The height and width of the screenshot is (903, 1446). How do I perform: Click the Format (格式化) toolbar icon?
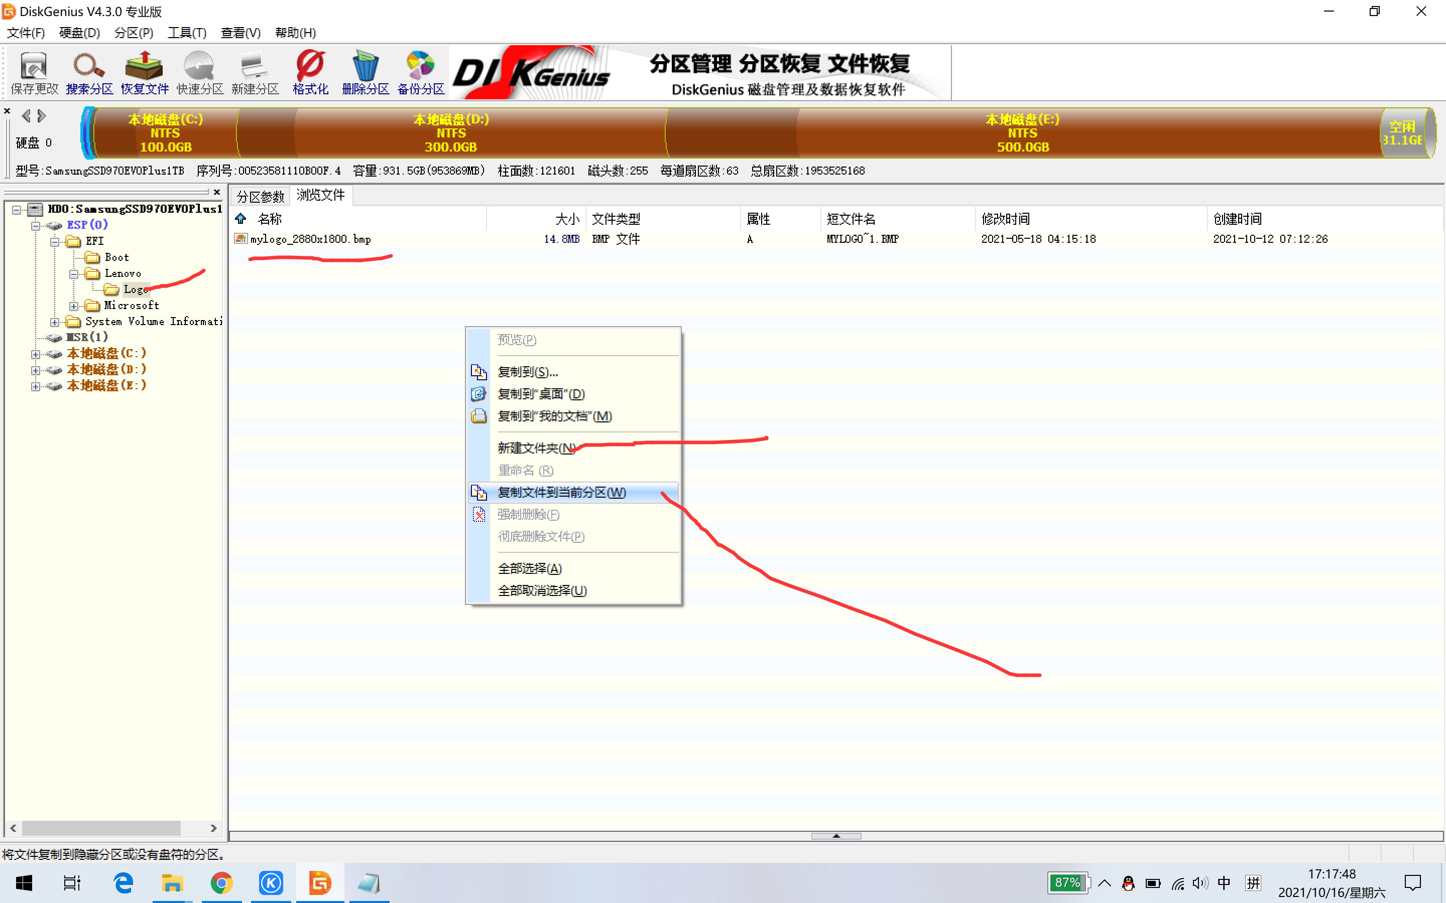(310, 73)
